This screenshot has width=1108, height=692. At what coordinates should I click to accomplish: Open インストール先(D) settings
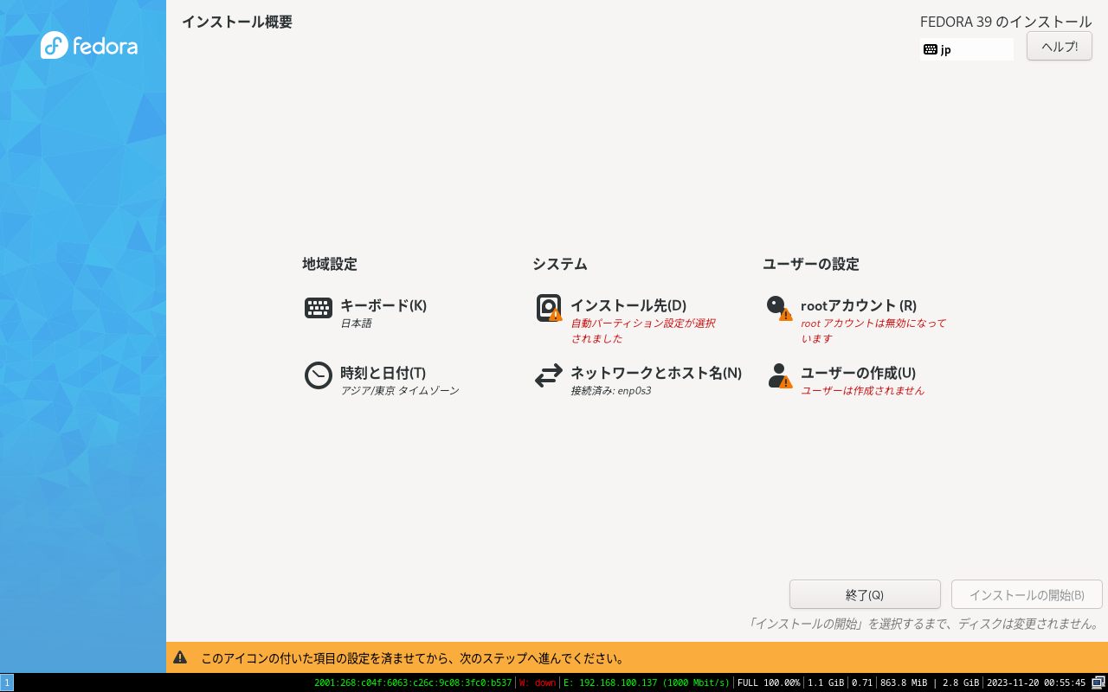click(628, 305)
